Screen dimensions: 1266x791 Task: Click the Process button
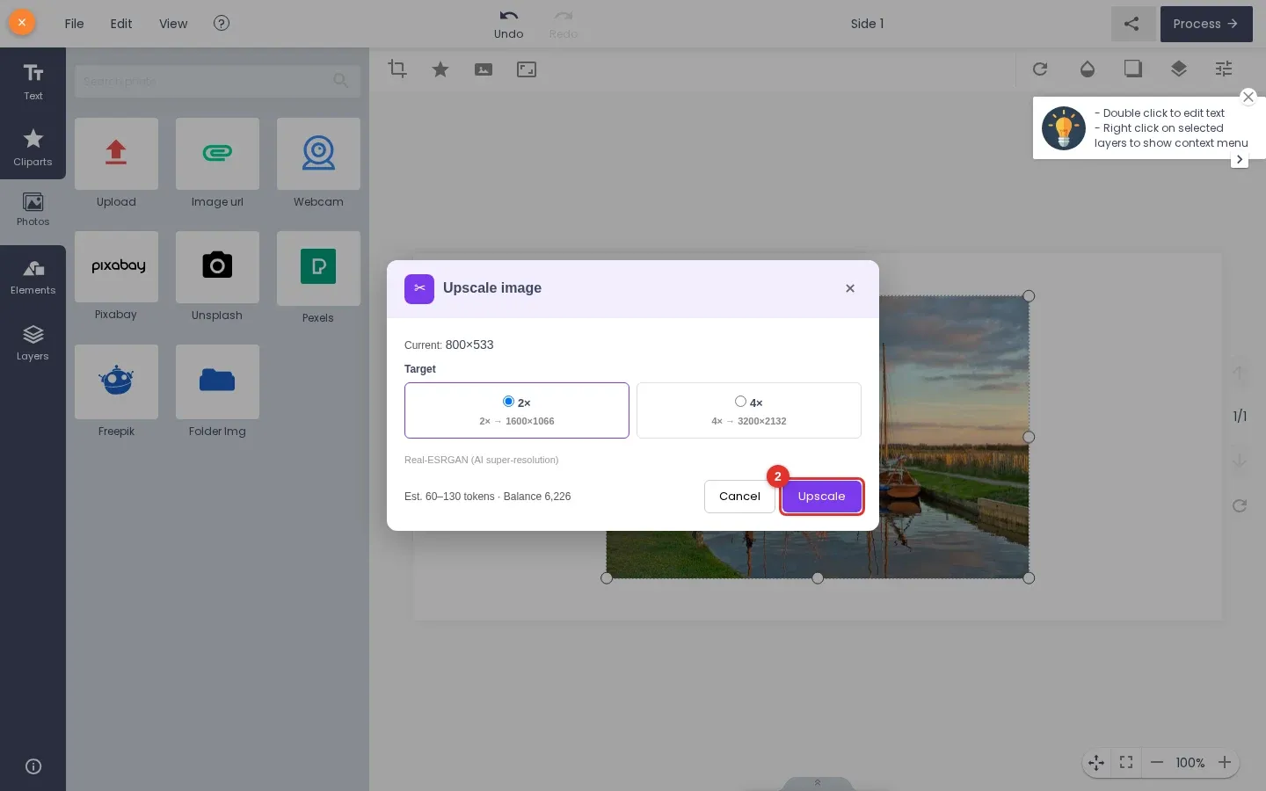click(1206, 24)
